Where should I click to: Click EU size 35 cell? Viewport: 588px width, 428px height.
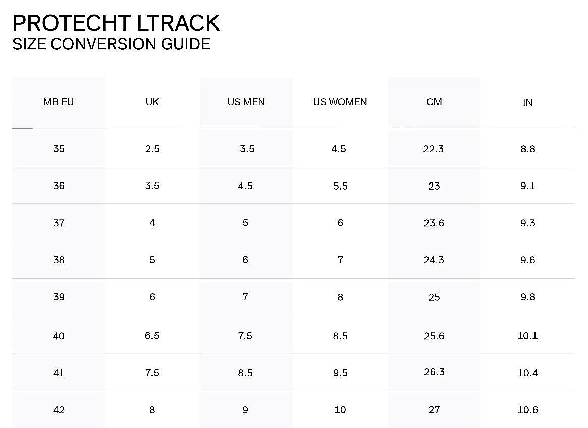(59, 149)
